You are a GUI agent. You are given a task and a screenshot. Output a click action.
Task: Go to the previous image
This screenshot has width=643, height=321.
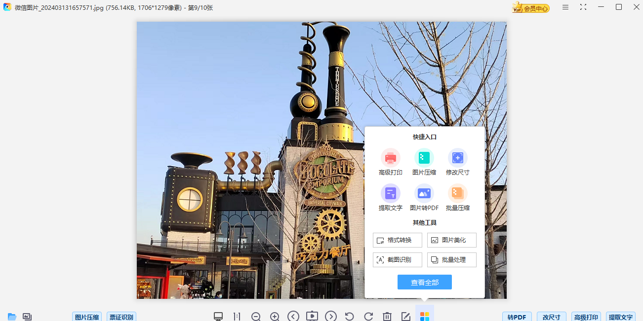(293, 316)
